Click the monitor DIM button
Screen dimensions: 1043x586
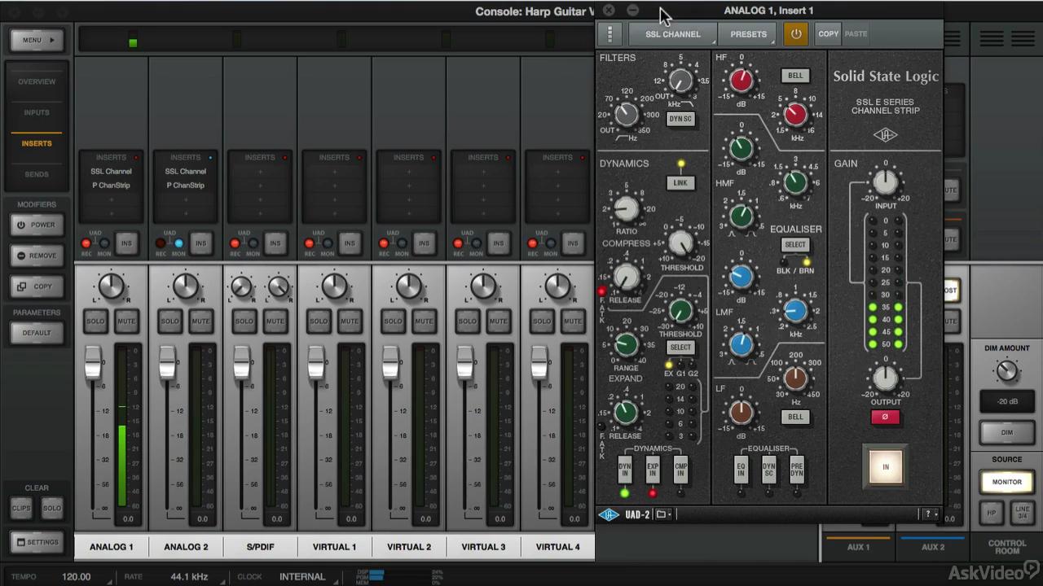pos(1007,433)
